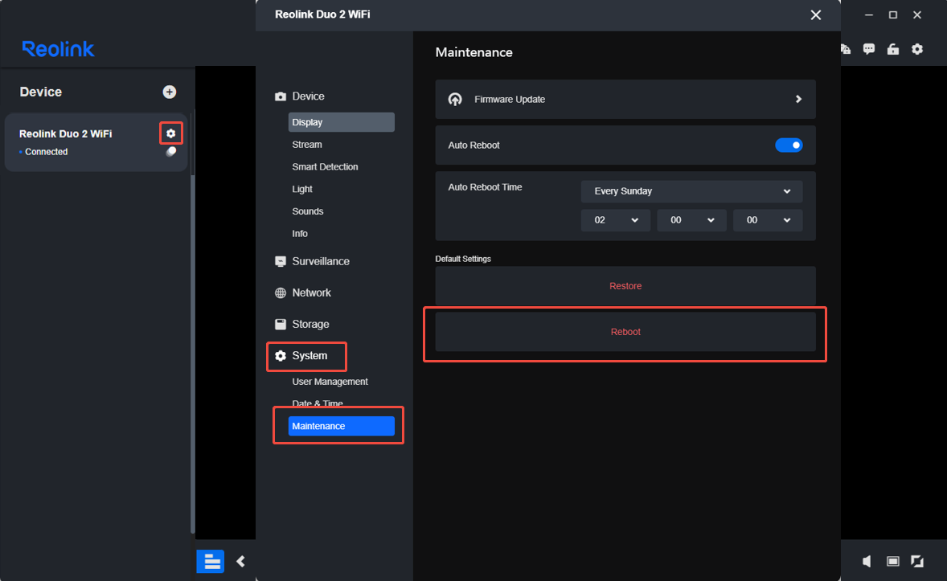Maximize the Reolink client window
The width and height of the screenshot is (947, 581).
pyautogui.click(x=892, y=14)
